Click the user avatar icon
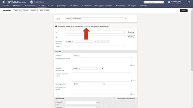This screenshot has width=193, height=108. pyautogui.click(x=169, y=2)
